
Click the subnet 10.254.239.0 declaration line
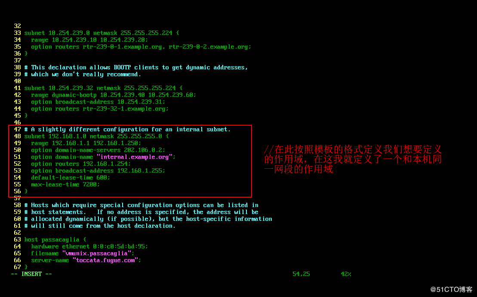point(102,33)
